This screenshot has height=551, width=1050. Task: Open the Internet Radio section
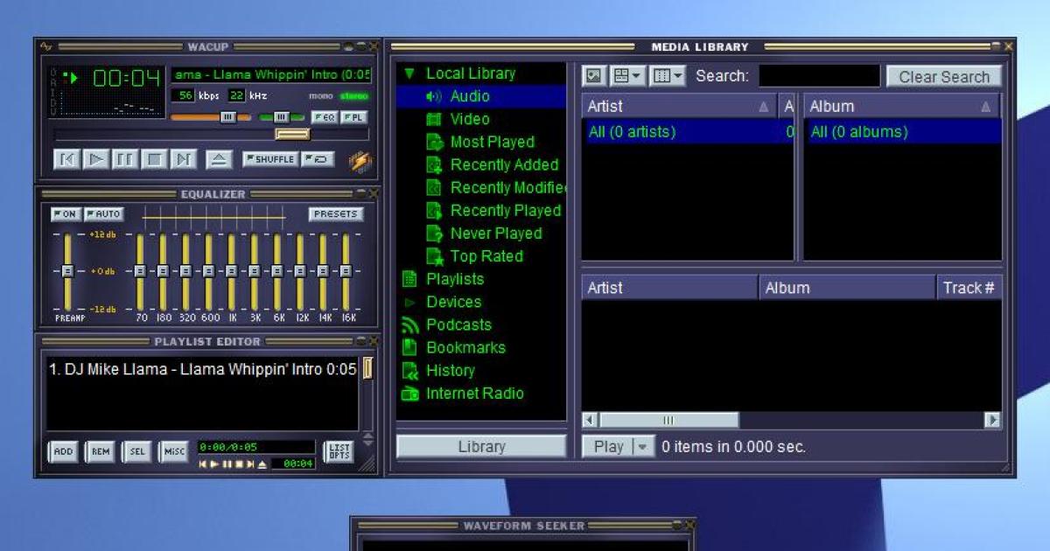(x=474, y=393)
